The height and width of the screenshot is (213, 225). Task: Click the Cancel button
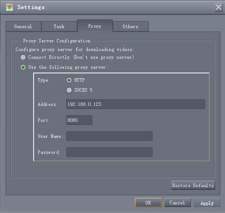pos(178,203)
